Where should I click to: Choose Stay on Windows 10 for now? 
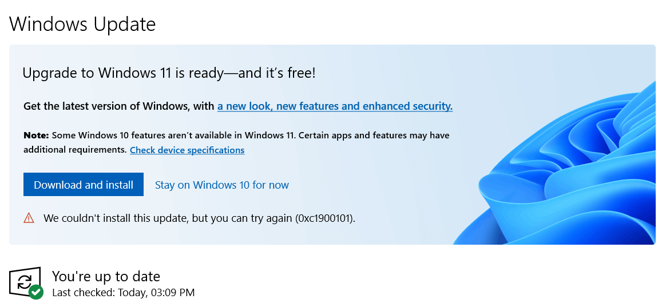coord(221,185)
